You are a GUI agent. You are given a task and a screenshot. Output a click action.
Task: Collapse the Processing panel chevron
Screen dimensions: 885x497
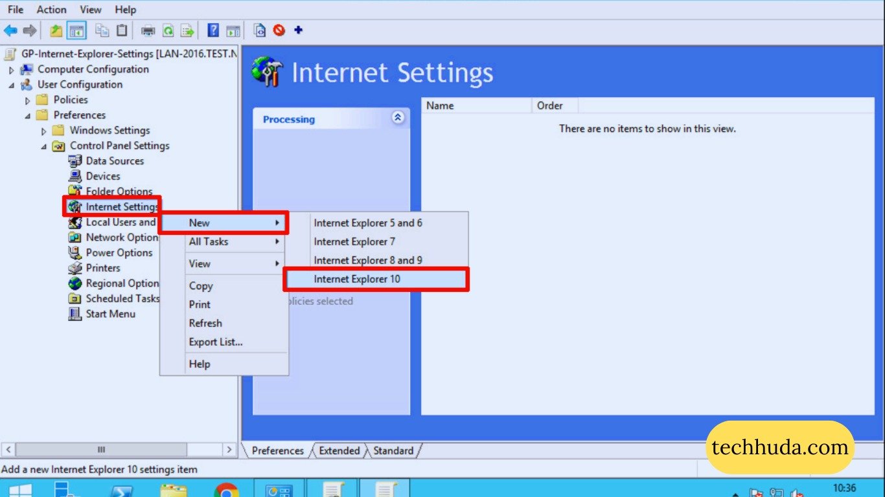tap(398, 118)
